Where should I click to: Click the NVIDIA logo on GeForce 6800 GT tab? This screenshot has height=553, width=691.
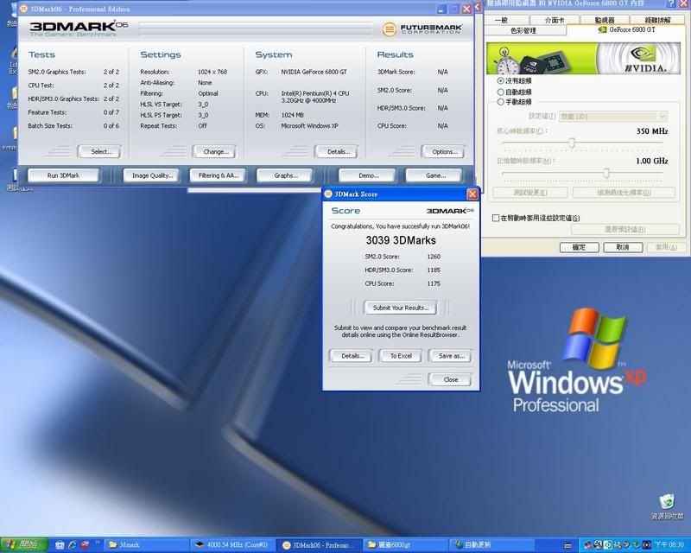643,59
